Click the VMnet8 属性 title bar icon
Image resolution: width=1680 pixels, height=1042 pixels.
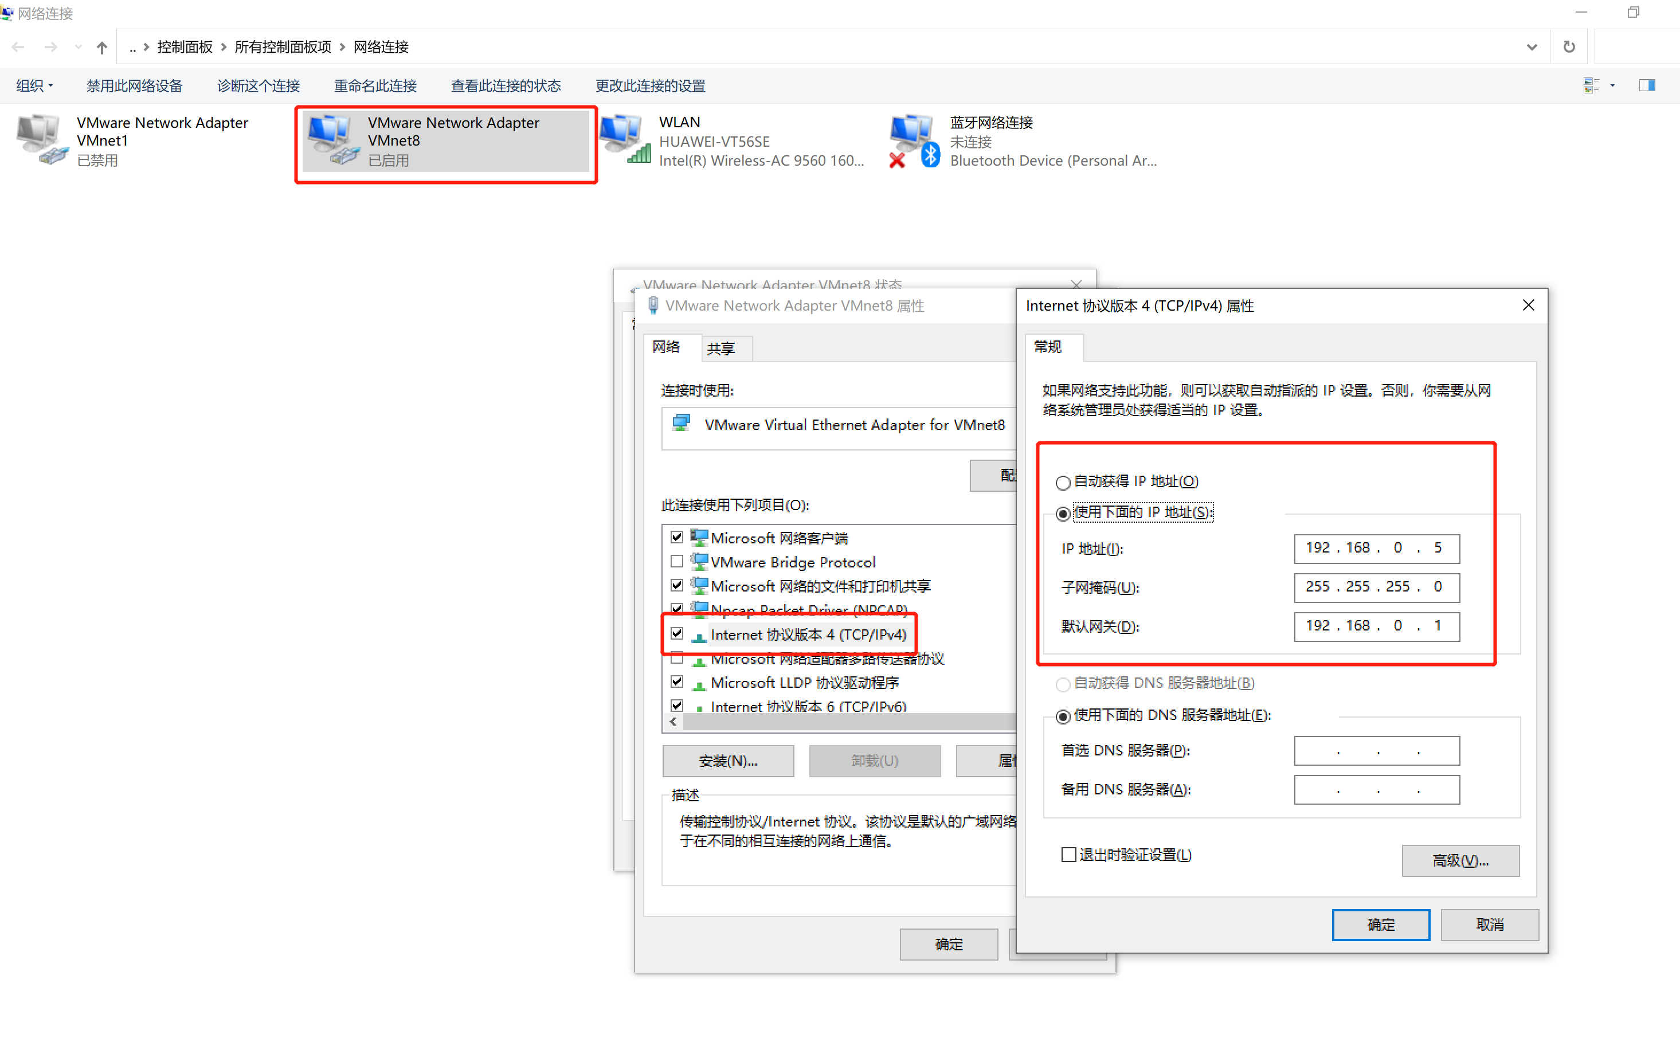coord(652,305)
